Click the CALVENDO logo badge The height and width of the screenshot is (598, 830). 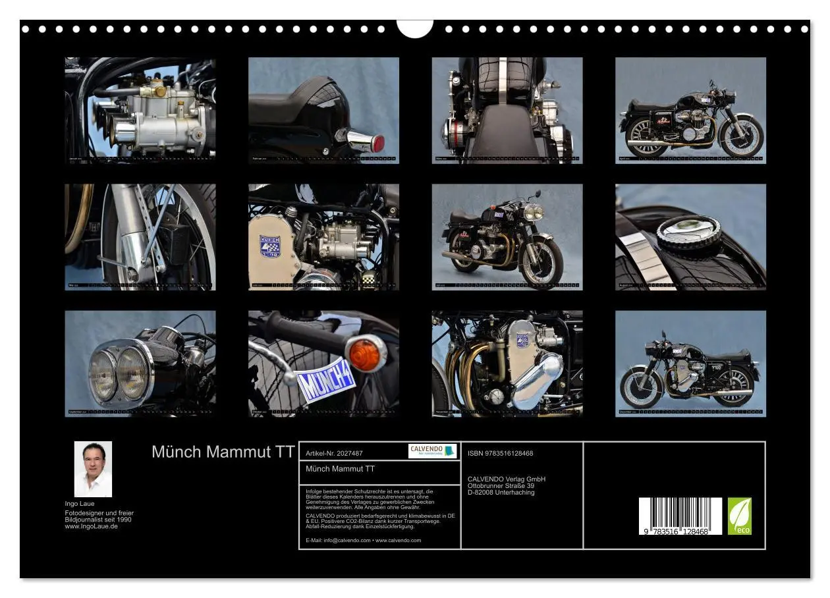click(433, 451)
